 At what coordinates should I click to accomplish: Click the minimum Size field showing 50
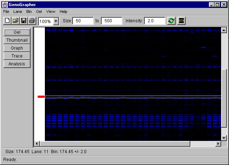coord(83,21)
